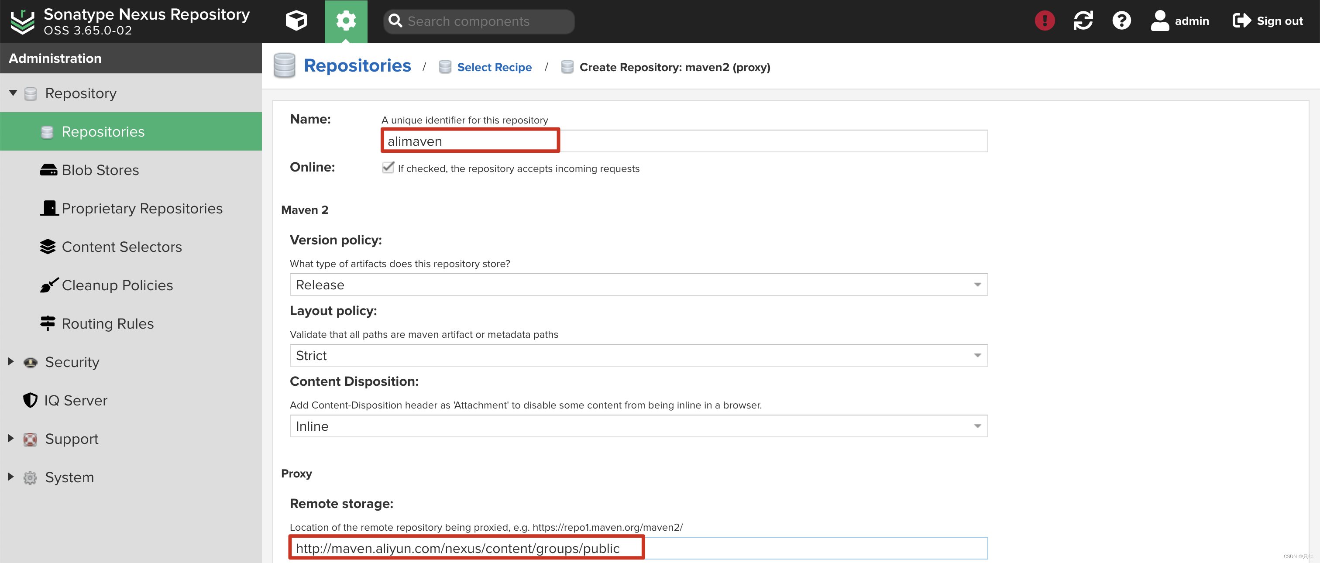The width and height of the screenshot is (1320, 563).
Task: Expand the Support tree section
Action: 11,439
